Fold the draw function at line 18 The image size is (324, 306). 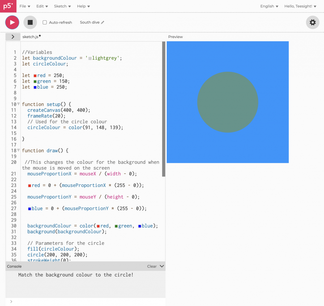tap(18, 150)
